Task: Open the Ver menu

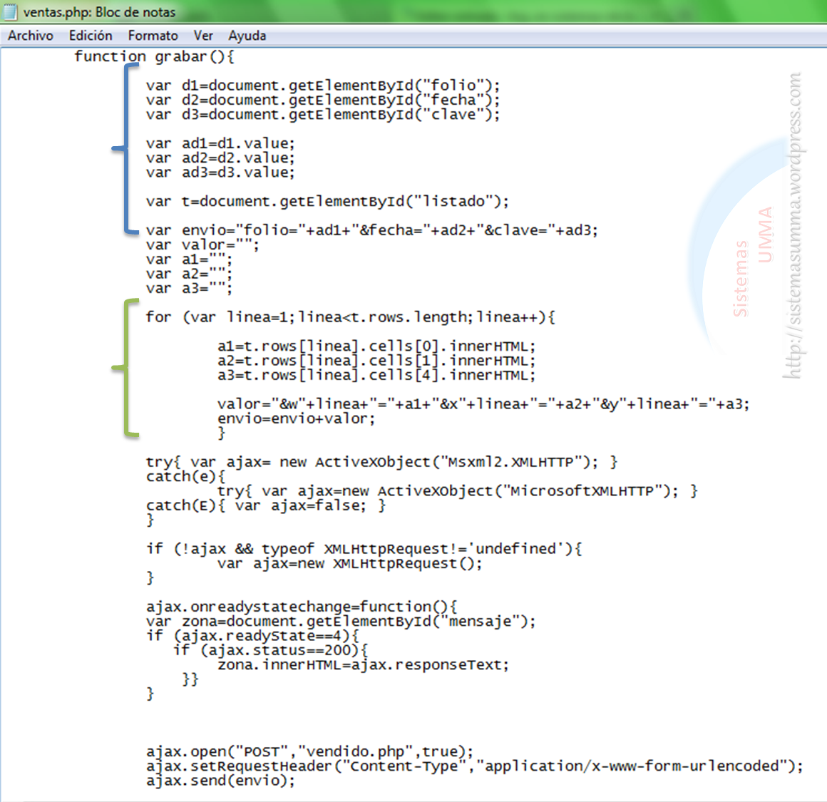Action: [203, 36]
